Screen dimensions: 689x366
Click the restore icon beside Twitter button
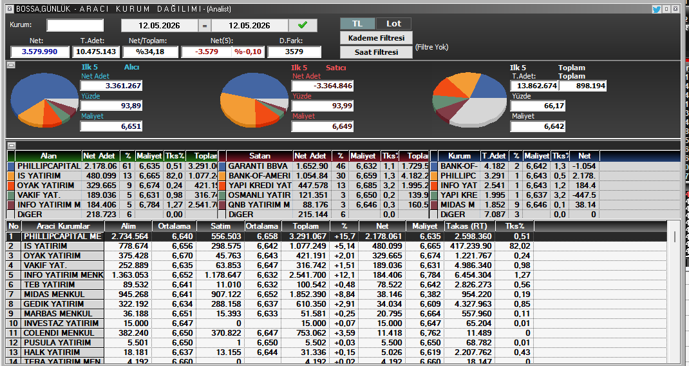click(x=666, y=9)
